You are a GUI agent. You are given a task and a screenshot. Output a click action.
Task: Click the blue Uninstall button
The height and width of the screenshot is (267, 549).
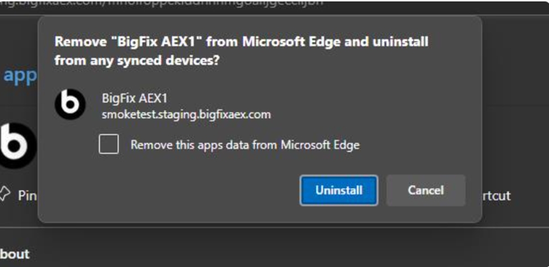pyautogui.click(x=338, y=190)
